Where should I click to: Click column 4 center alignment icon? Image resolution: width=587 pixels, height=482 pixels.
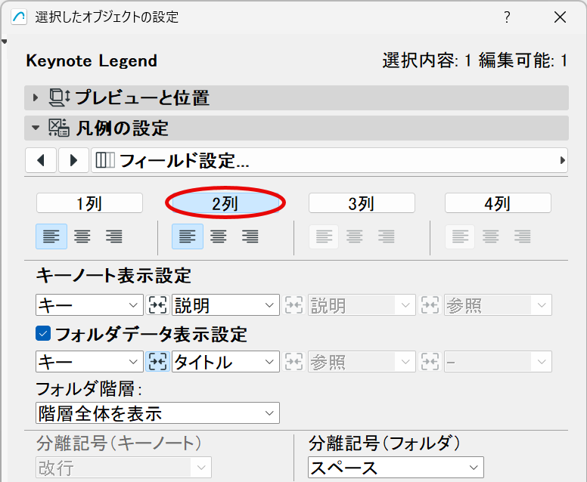[x=491, y=236]
